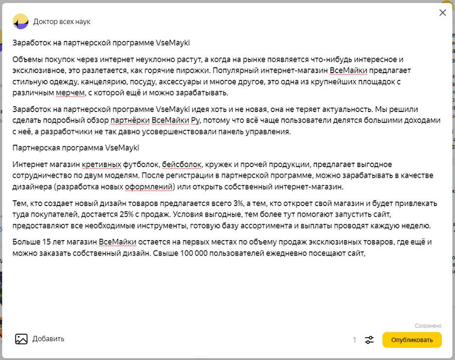Click the image icon to add media
455x360 pixels.
click(21, 339)
